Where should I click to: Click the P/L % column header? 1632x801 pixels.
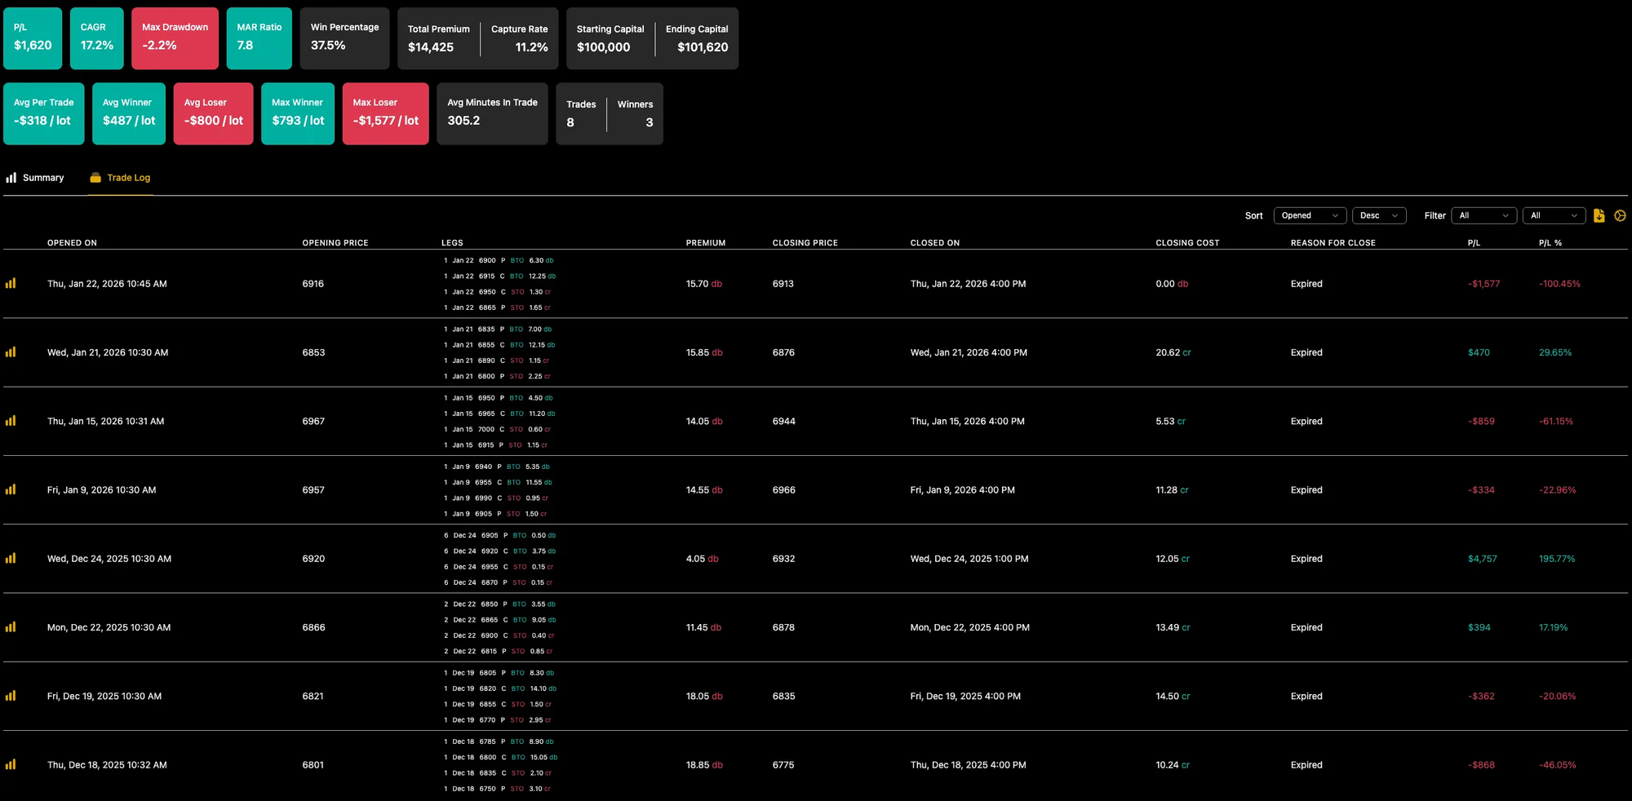tap(1550, 243)
